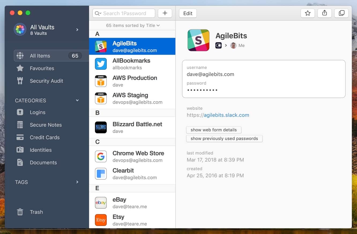
Task: Click the duplicate item icon in the toolbar
Action: click(341, 13)
